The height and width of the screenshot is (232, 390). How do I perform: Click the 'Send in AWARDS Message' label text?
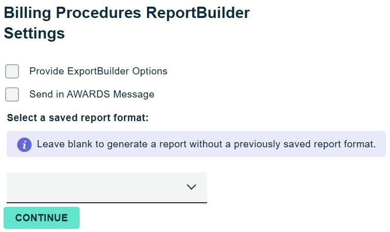[x=91, y=94]
